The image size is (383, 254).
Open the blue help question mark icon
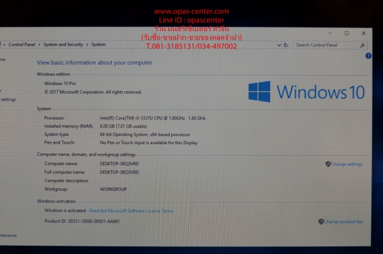(368, 56)
